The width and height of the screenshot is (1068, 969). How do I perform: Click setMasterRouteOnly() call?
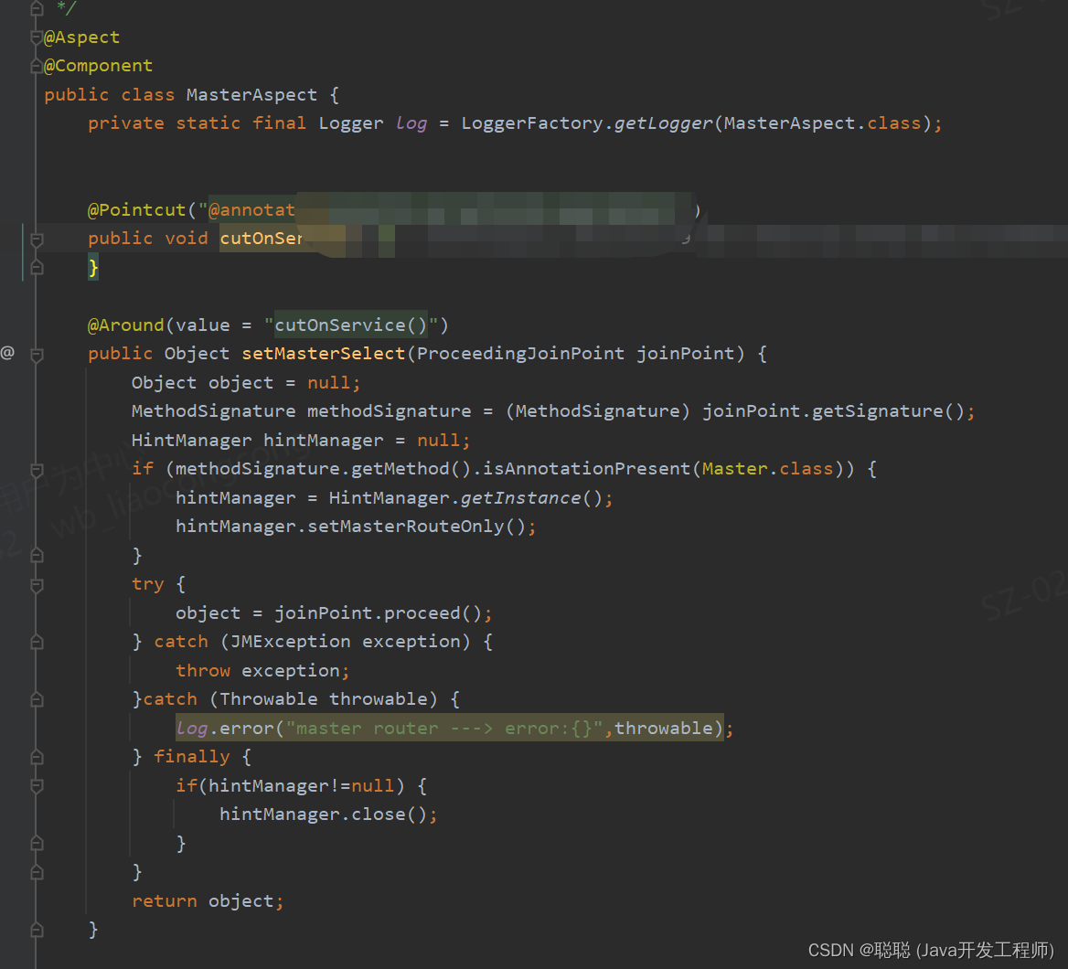(x=416, y=527)
